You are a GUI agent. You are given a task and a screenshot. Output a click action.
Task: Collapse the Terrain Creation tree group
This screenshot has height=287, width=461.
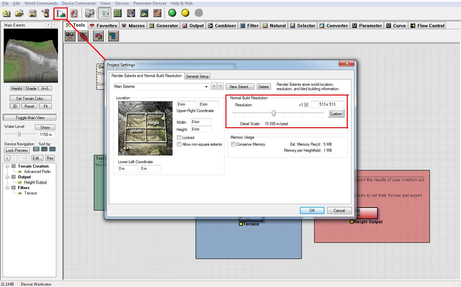click(7, 166)
